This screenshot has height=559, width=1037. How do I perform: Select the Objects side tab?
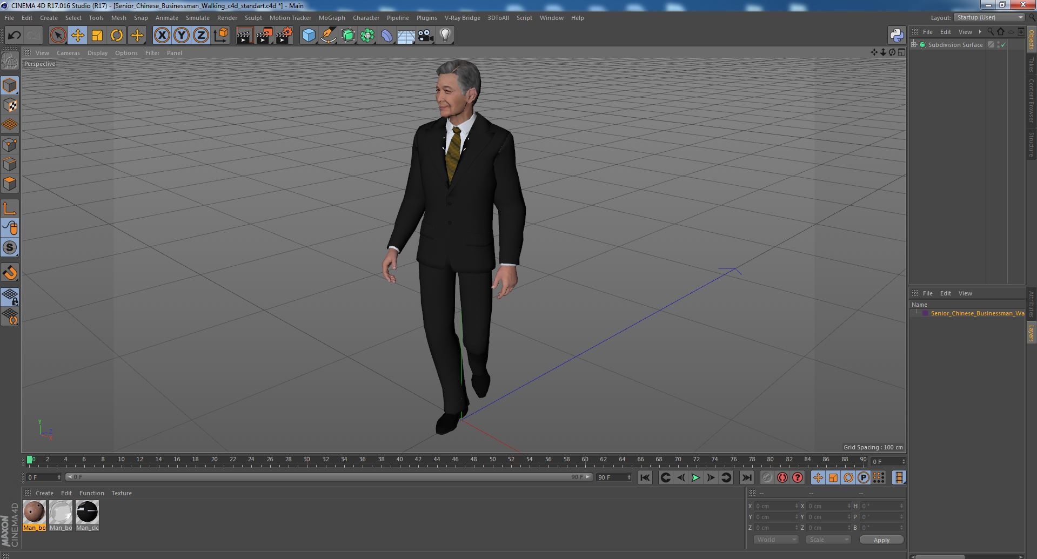click(x=1031, y=38)
